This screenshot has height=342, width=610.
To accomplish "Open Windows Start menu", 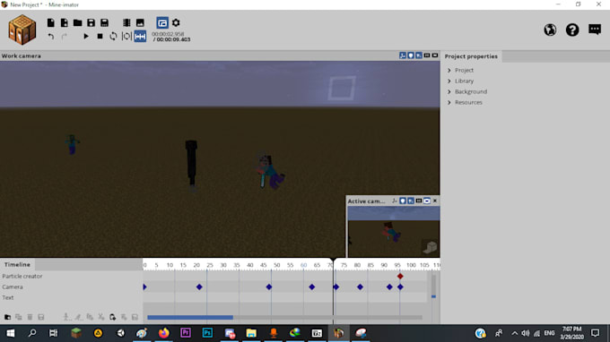I will click(x=11, y=333).
